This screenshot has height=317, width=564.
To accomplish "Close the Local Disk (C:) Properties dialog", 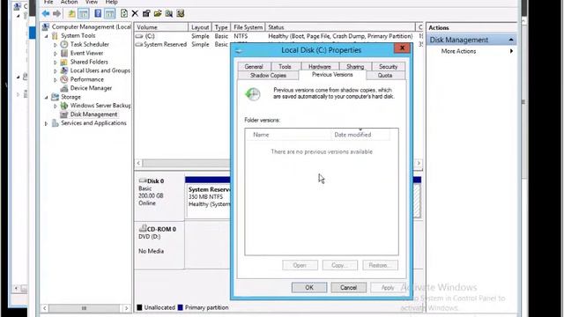I will [x=402, y=48].
